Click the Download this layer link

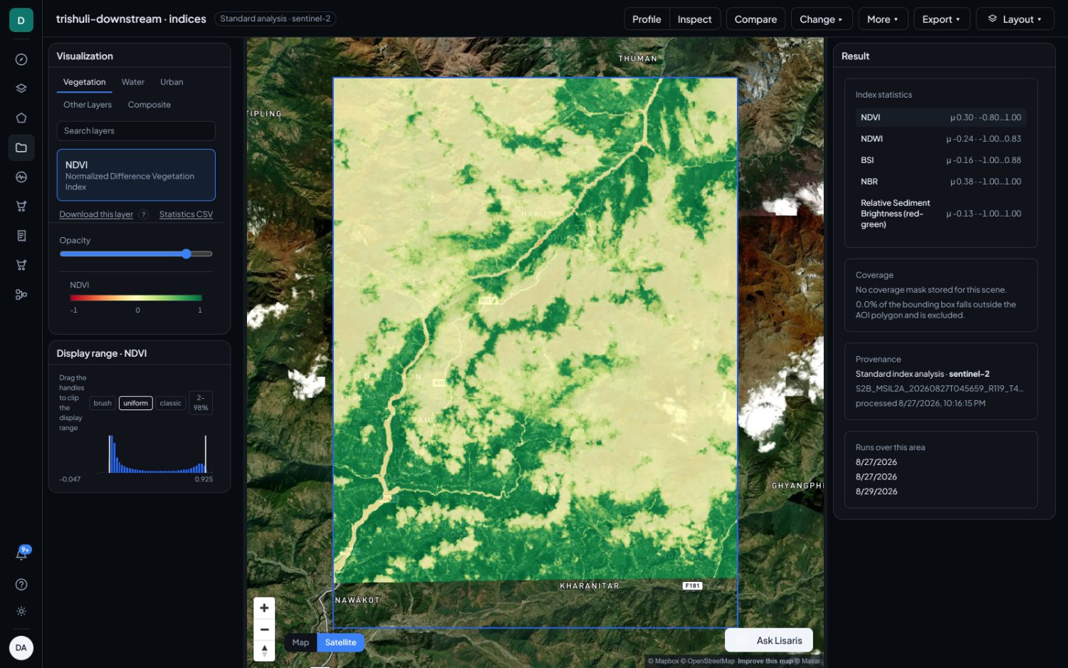[x=96, y=214]
